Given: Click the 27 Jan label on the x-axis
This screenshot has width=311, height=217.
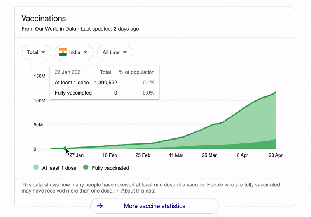Looking at the screenshot, I should 76,155.
